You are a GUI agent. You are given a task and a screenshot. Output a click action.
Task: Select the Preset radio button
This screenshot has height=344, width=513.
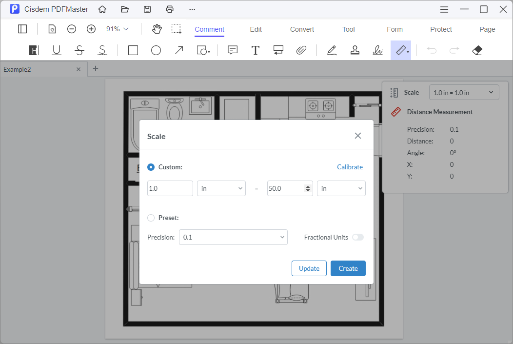tap(151, 218)
